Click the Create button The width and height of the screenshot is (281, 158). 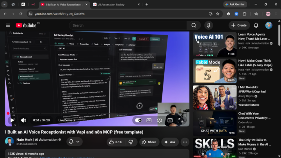pos(239,25)
